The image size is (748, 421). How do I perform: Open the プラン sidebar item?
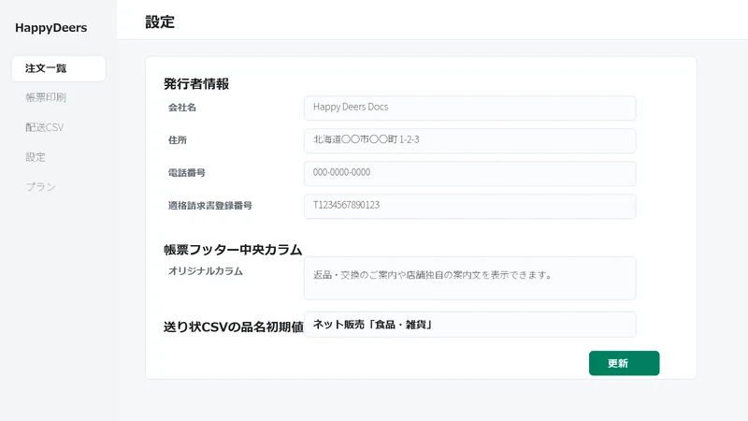click(x=40, y=186)
